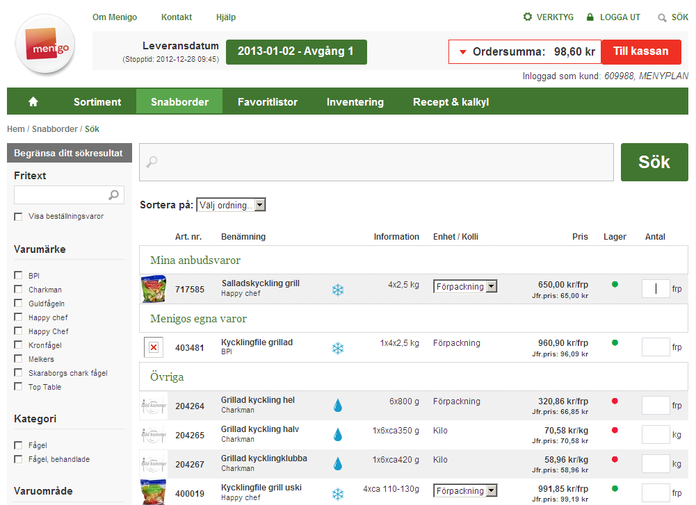
Task: Click the Menigo logo
Action: click(45, 44)
